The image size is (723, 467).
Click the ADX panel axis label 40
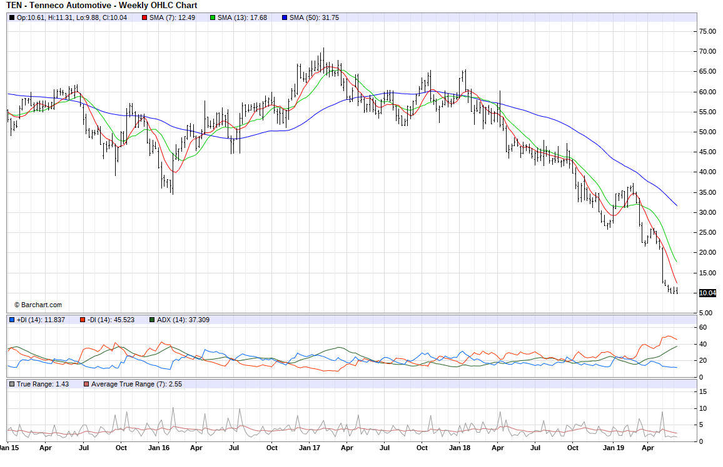[703, 344]
